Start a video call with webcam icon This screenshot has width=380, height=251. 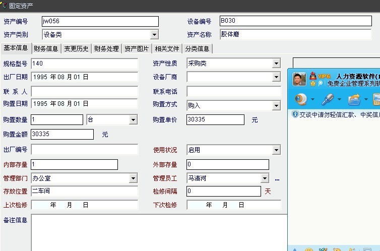coord(301,98)
